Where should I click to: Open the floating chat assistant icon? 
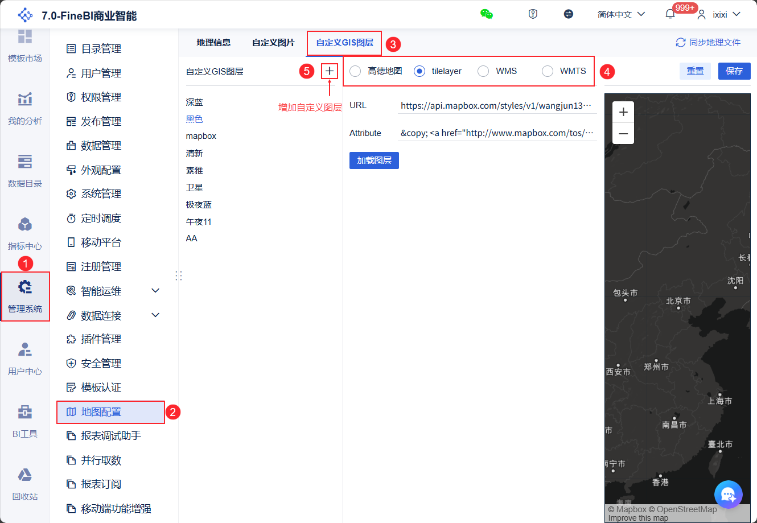729,495
